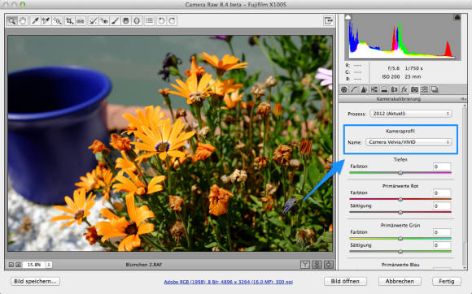The width and height of the screenshot is (472, 294).
Task: Click the Fertig button
Action: (x=447, y=281)
